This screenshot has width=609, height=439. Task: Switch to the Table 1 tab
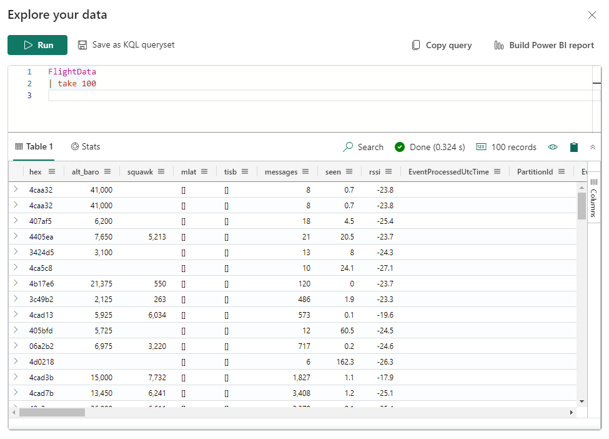[x=34, y=146]
